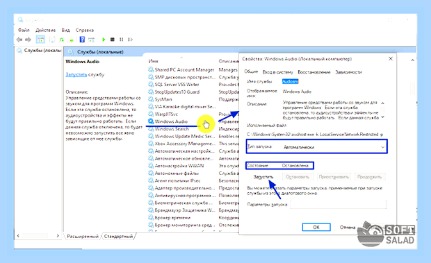This screenshot has width=431, height=263.
Task: Click the gear icon beside Автонастройка WWAN
Action: pos(151,166)
